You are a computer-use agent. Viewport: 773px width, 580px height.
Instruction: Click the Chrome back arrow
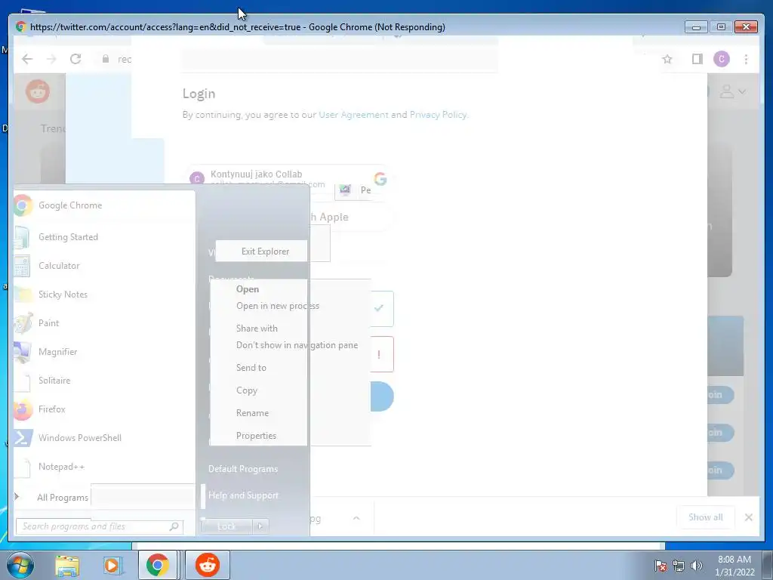point(27,59)
